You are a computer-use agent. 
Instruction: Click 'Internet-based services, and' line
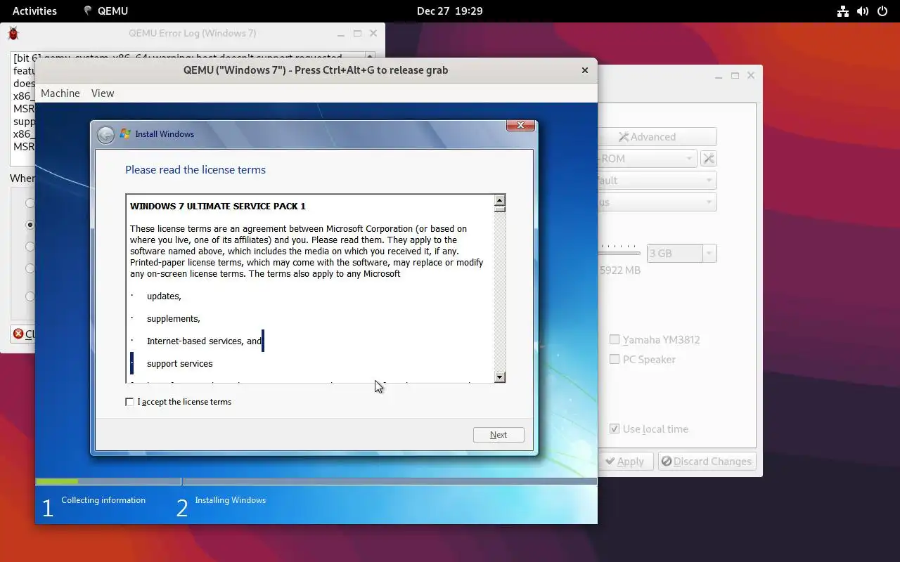[204, 341]
